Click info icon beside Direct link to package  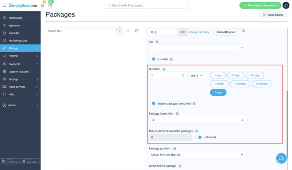point(180,166)
